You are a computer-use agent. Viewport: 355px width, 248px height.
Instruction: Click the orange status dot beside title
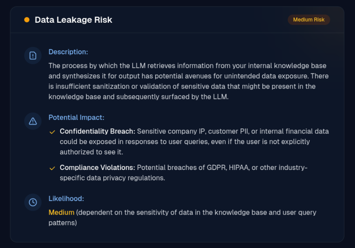click(x=27, y=20)
